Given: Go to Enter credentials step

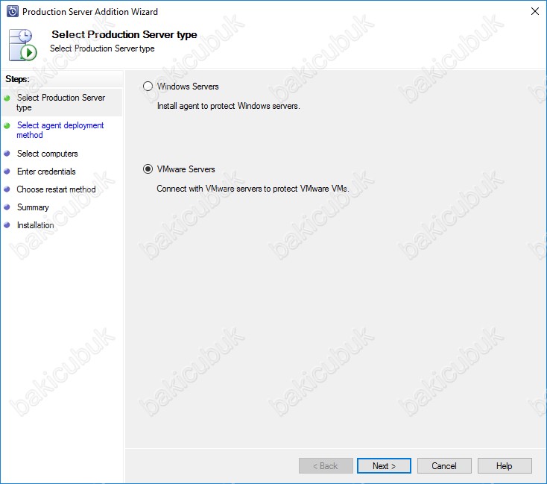Looking at the screenshot, I should point(46,172).
